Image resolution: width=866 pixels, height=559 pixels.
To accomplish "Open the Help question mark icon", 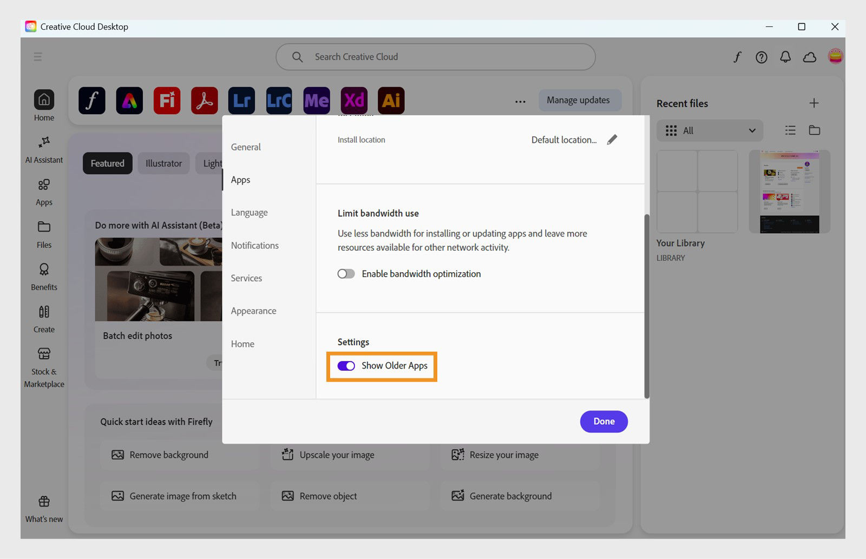I will pos(762,57).
